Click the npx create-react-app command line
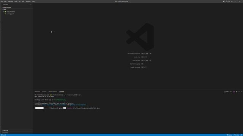The height and width of the screenshot is (136, 243). (x=57, y=95)
